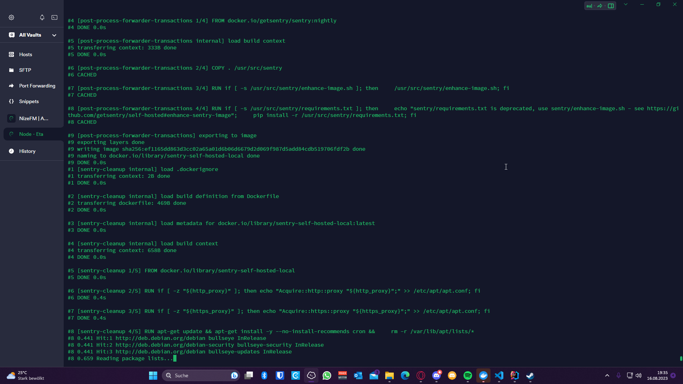This screenshot has height=384, width=683.
Task: Open the Hosts section
Action: pyautogui.click(x=26, y=54)
